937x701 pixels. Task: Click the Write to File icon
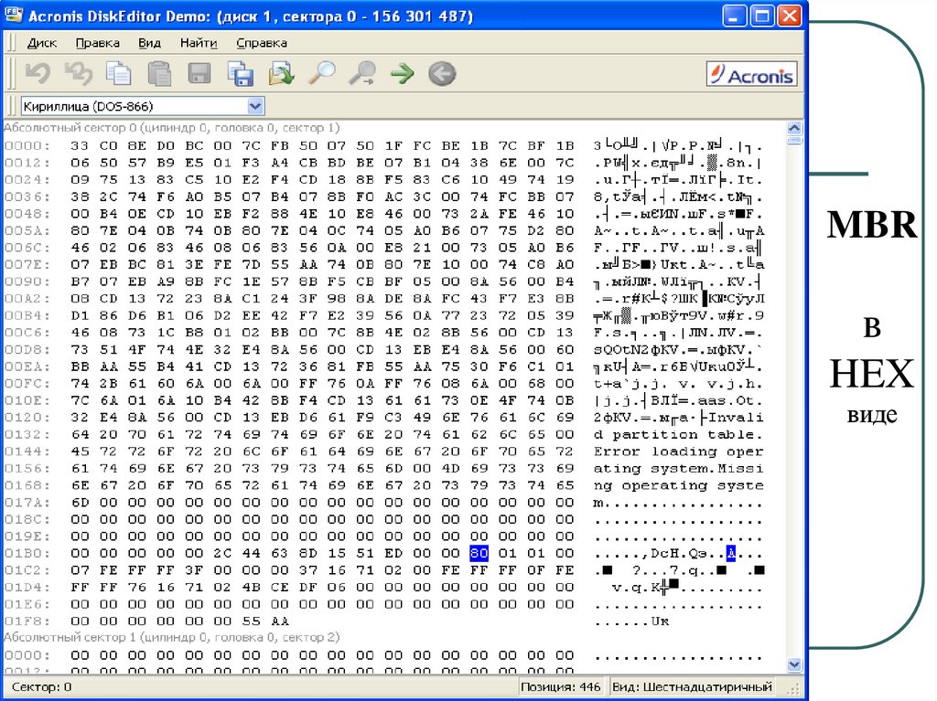tap(281, 73)
